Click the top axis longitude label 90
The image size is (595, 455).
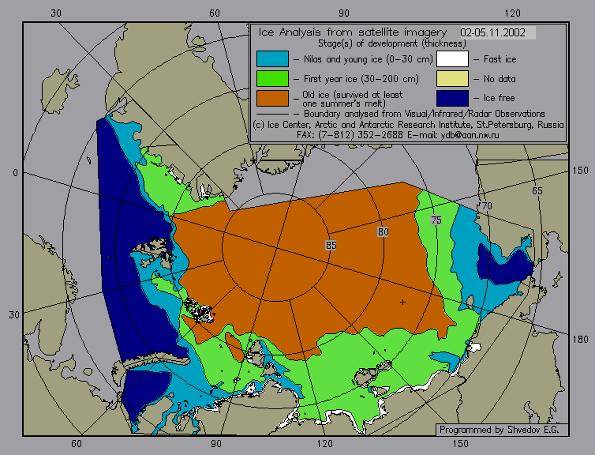tap(344, 13)
